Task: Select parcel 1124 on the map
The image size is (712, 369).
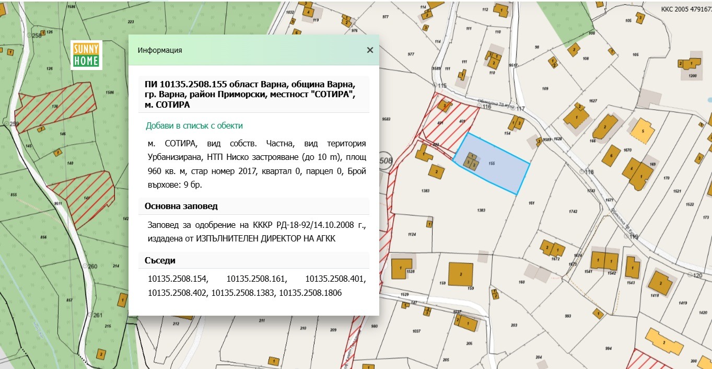Action: tap(412, 235)
